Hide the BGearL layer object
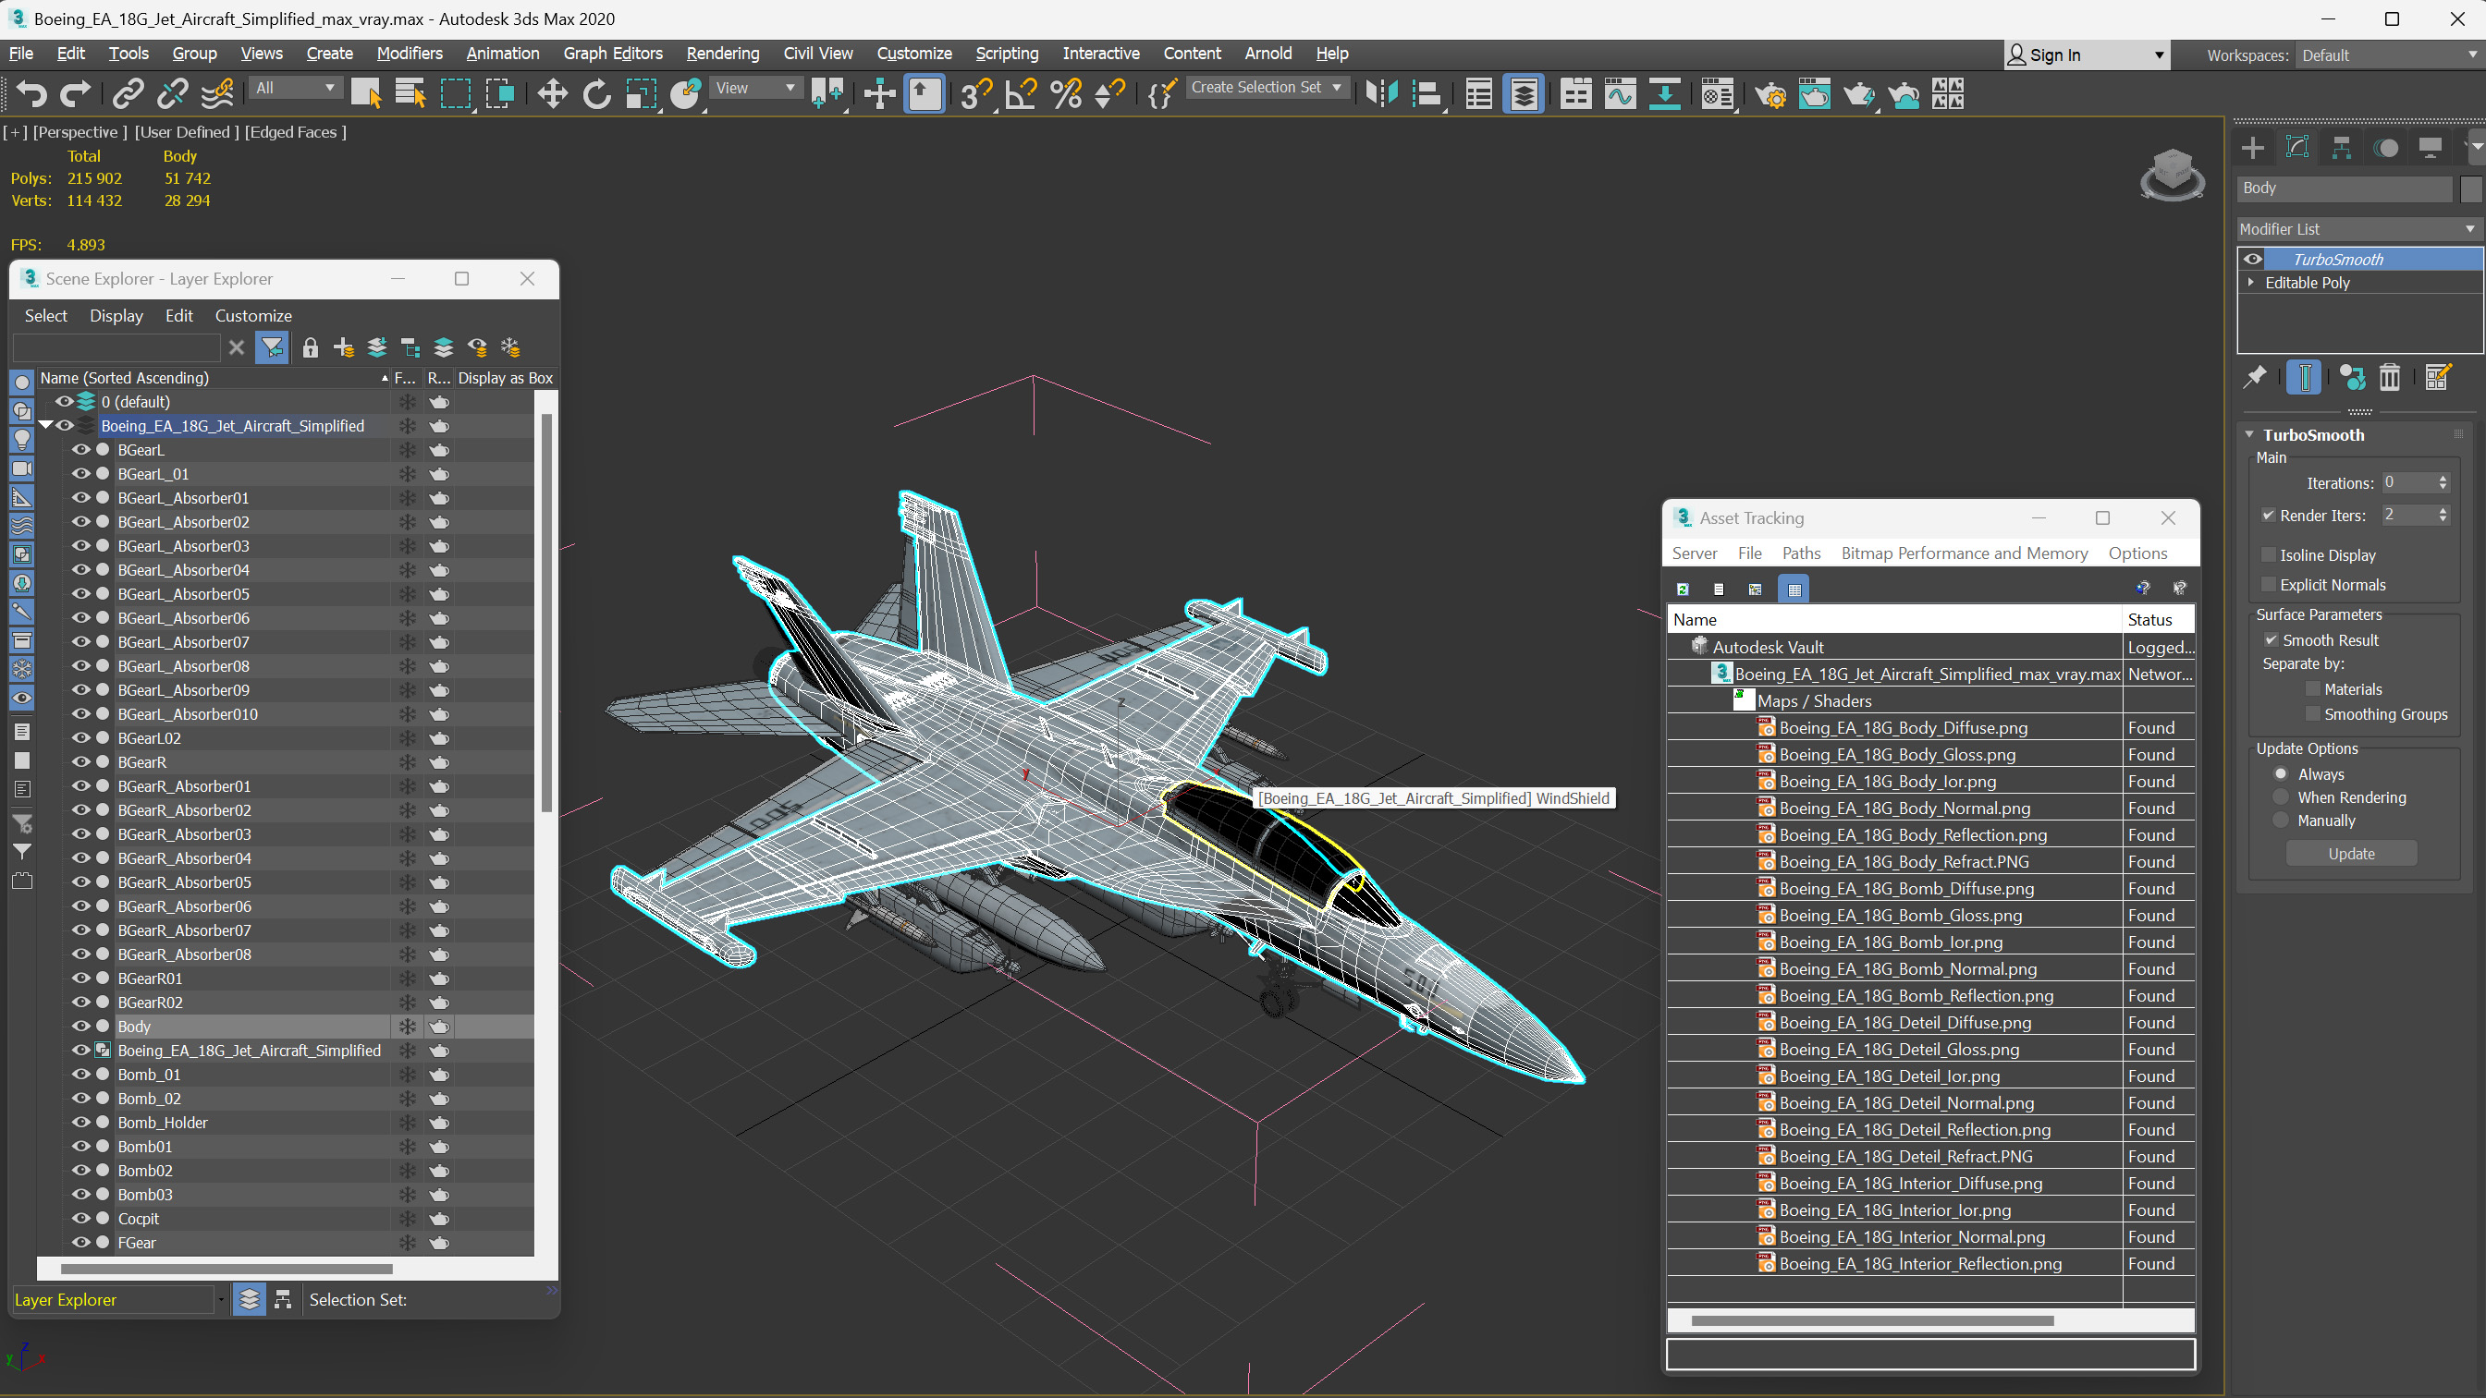 click(81, 450)
